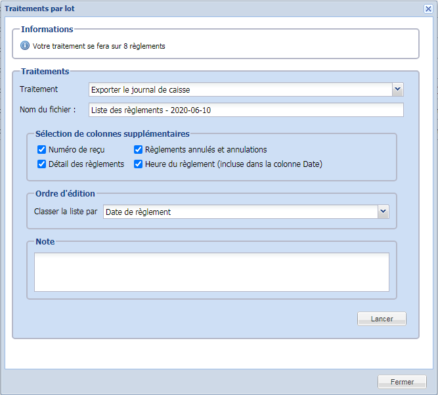
Task: Click the blue information icon
Action: tap(25, 46)
